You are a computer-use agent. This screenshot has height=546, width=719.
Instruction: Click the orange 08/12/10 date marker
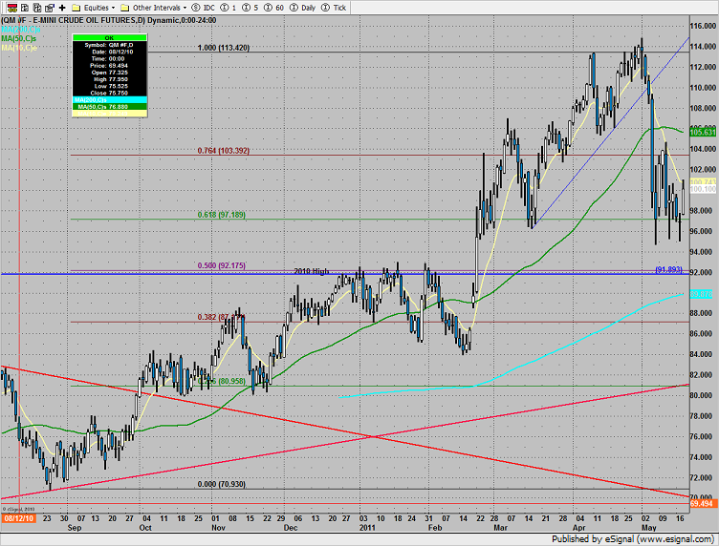(x=19, y=518)
